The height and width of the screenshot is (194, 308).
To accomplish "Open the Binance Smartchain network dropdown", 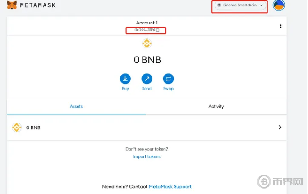I will 239,6.
